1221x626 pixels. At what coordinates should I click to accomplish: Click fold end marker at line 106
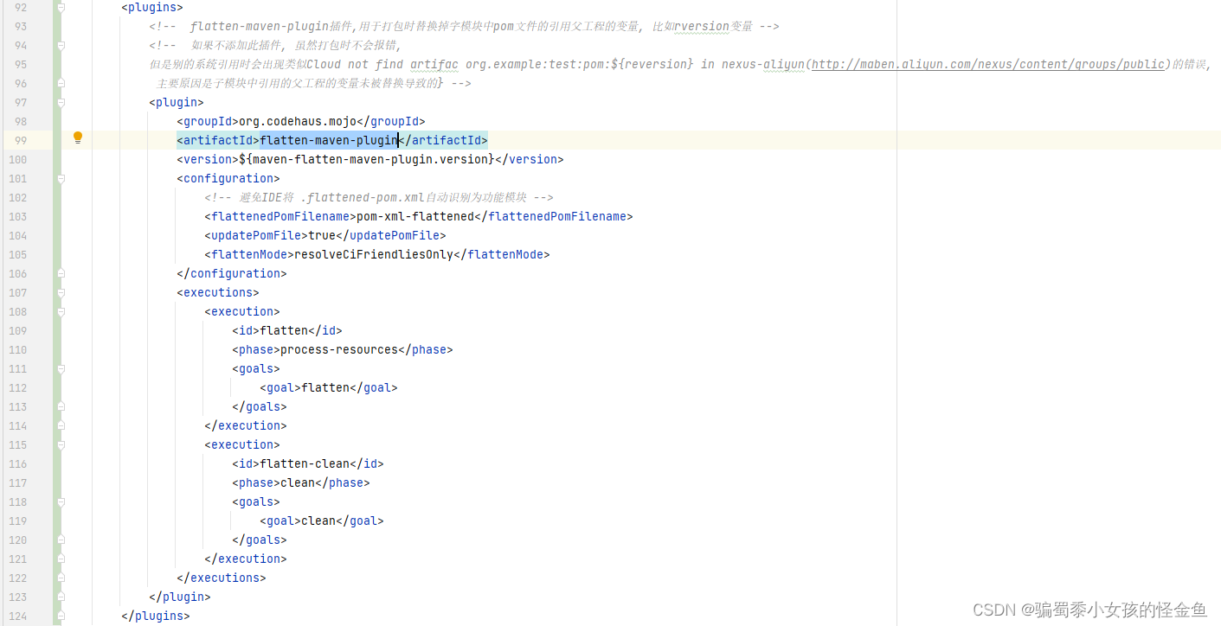(x=61, y=273)
